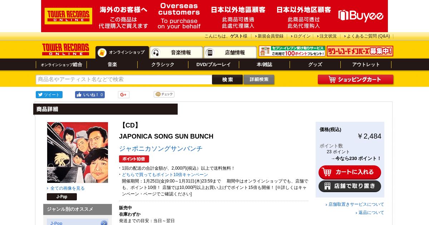Click the Twitter ツイート button
The height and width of the screenshot is (225, 429).
tap(49, 95)
